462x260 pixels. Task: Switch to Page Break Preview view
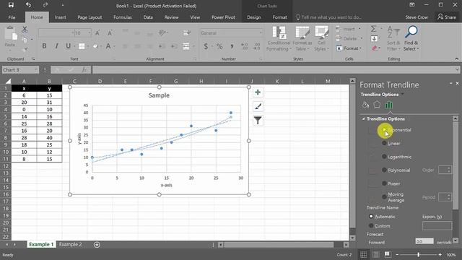[388, 254]
